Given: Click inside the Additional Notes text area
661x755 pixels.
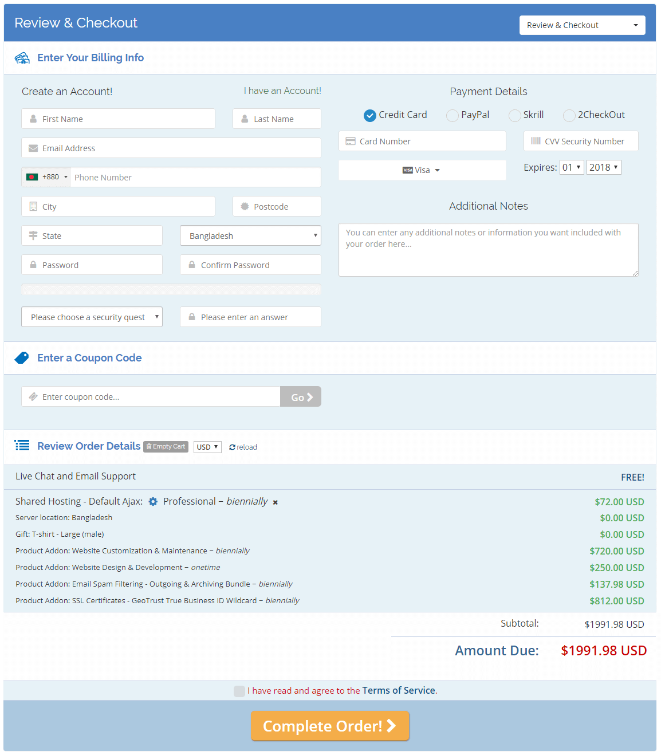Looking at the screenshot, I should point(488,250).
